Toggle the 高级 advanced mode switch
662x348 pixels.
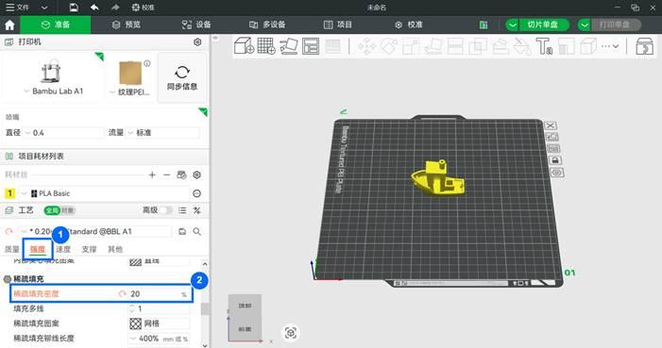pyautogui.click(x=165, y=210)
